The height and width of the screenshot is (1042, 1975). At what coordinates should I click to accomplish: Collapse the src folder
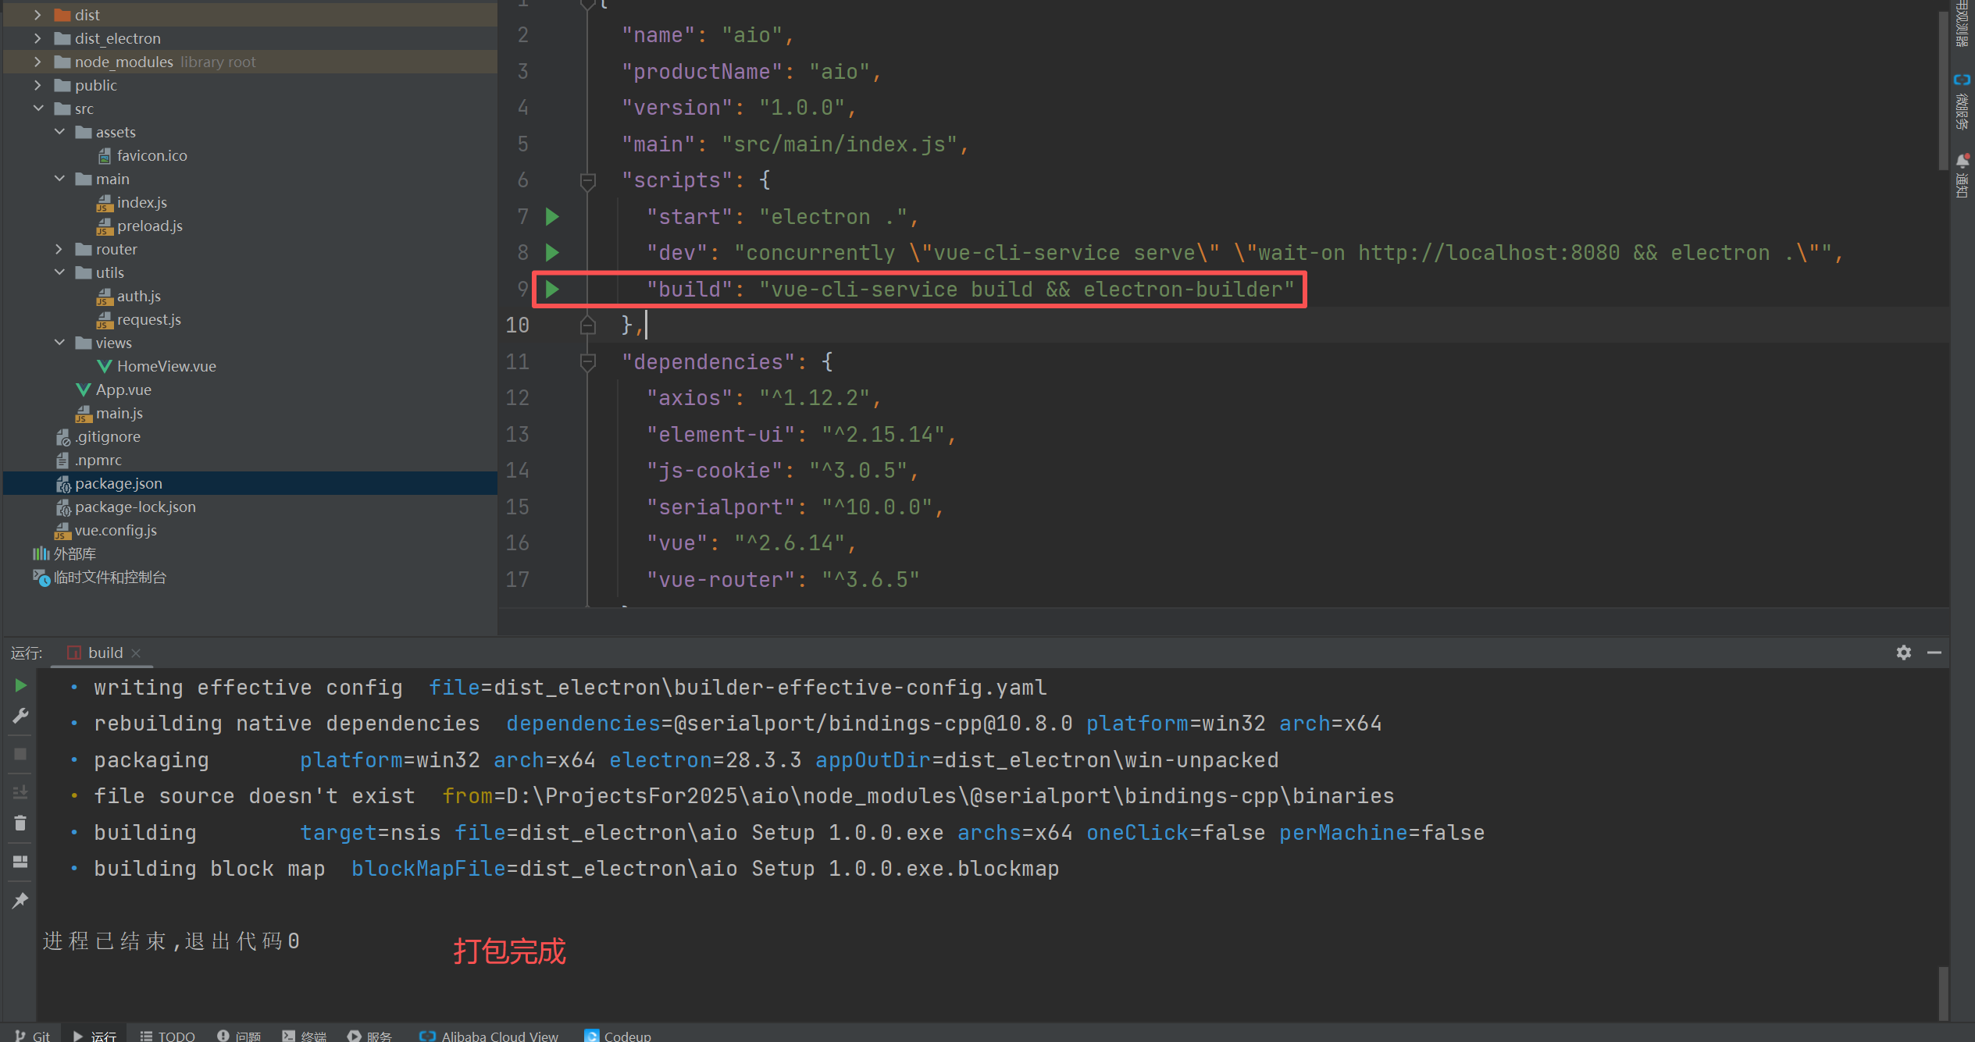point(37,108)
